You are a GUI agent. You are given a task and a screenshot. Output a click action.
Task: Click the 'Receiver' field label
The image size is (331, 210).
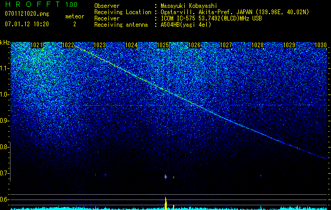107,18
